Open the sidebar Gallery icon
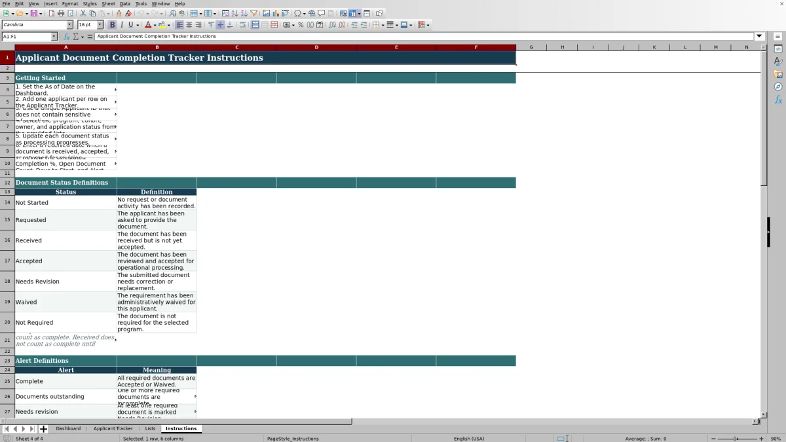The image size is (786, 442). click(778, 74)
